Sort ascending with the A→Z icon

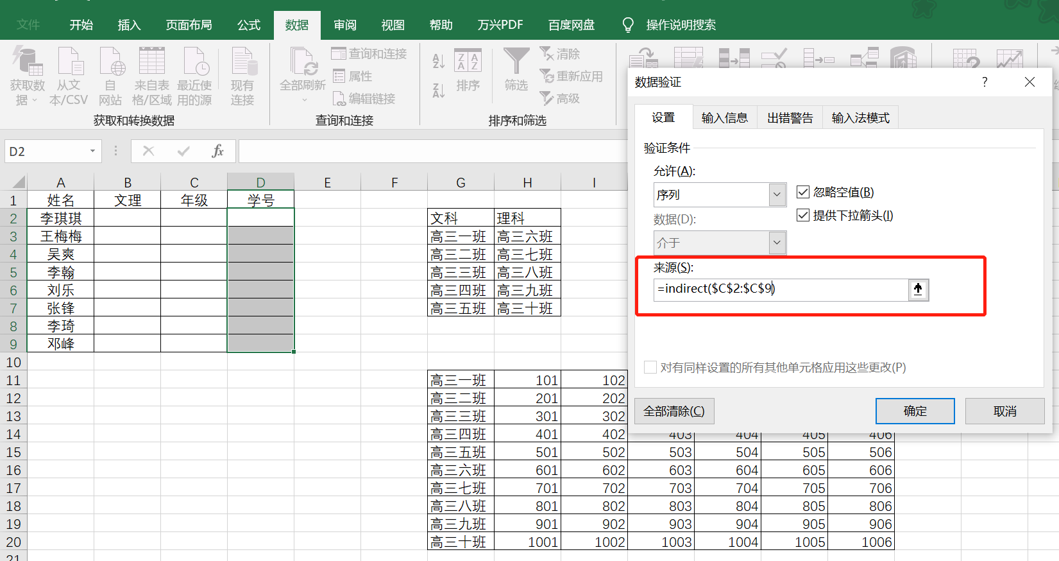pos(439,61)
